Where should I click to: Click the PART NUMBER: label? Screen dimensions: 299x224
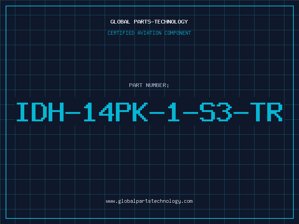[149, 85]
